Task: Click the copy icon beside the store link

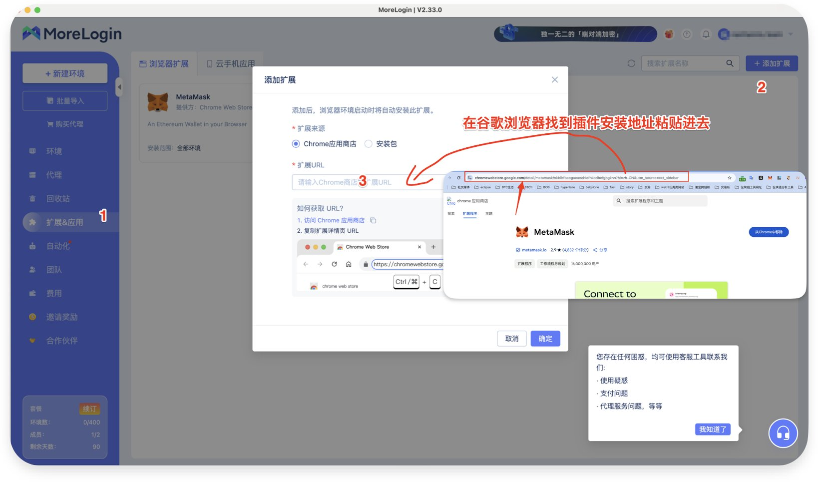Action: [373, 220]
